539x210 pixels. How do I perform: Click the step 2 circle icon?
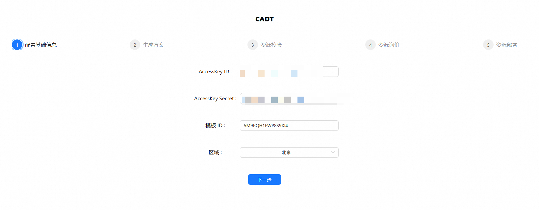[x=135, y=45]
